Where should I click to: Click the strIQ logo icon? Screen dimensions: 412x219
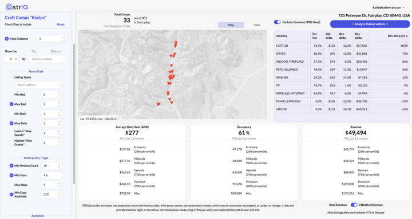tap(9, 6)
